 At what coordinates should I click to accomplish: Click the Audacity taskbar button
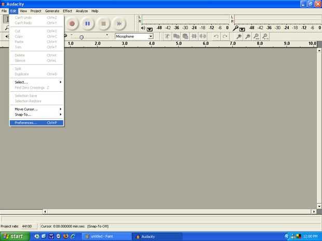[157, 236]
